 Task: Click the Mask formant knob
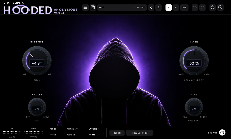click(194, 61)
